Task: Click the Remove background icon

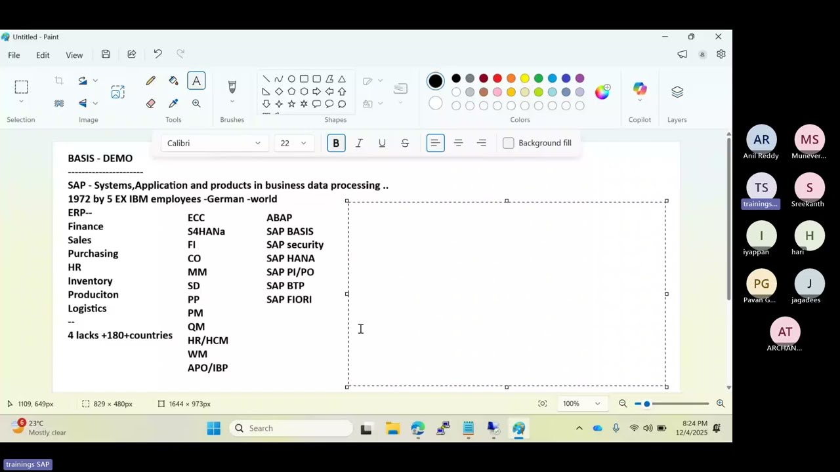Action: [x=59, y=104]
